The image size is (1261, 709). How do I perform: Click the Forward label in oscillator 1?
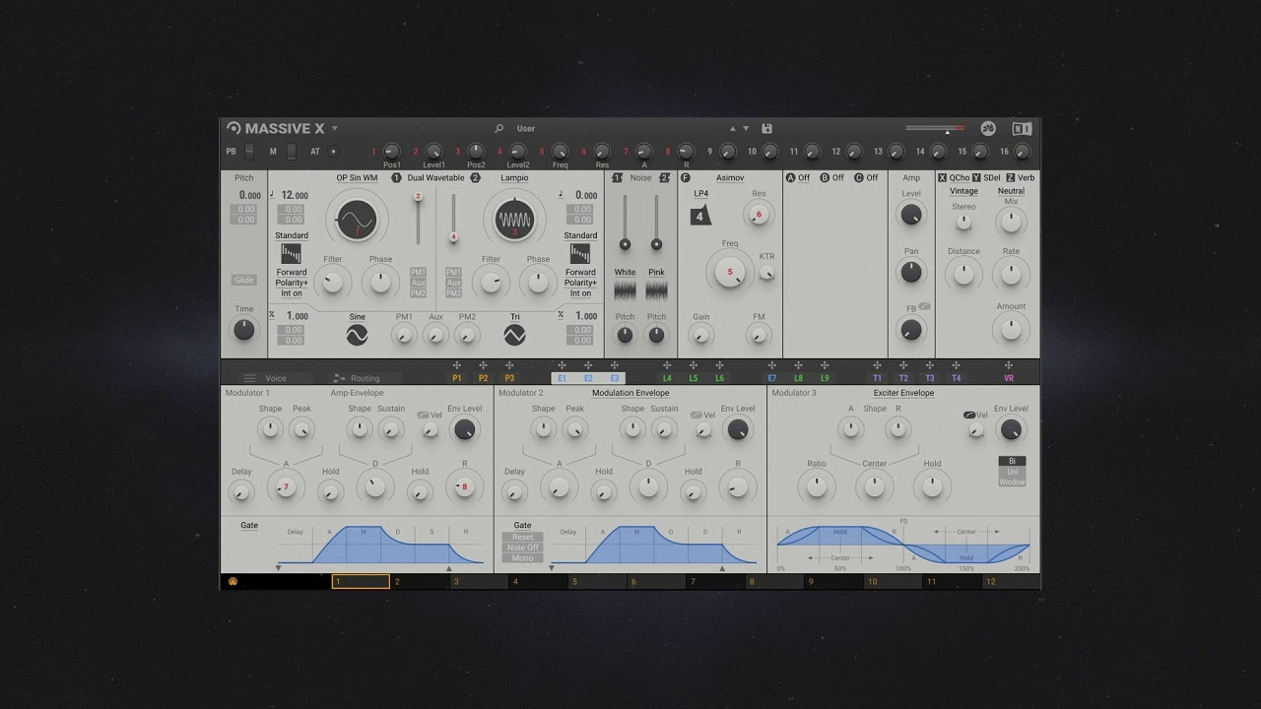[x=292, y=272]
